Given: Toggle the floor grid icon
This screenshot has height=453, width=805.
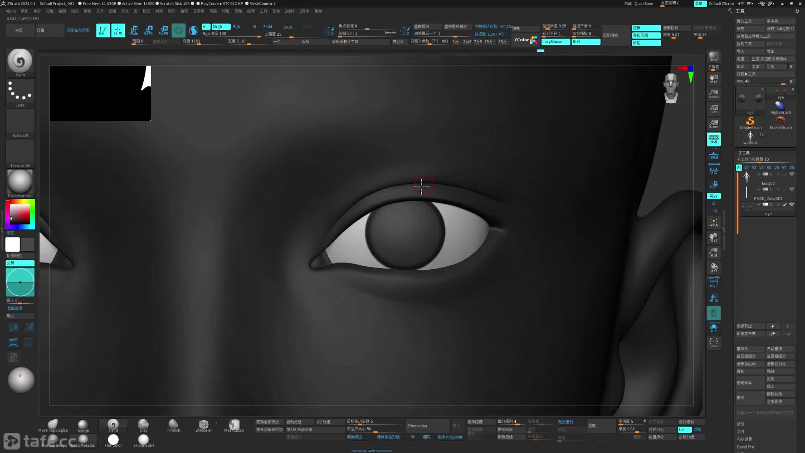Looking at the screenshot, I should (713, 155).
